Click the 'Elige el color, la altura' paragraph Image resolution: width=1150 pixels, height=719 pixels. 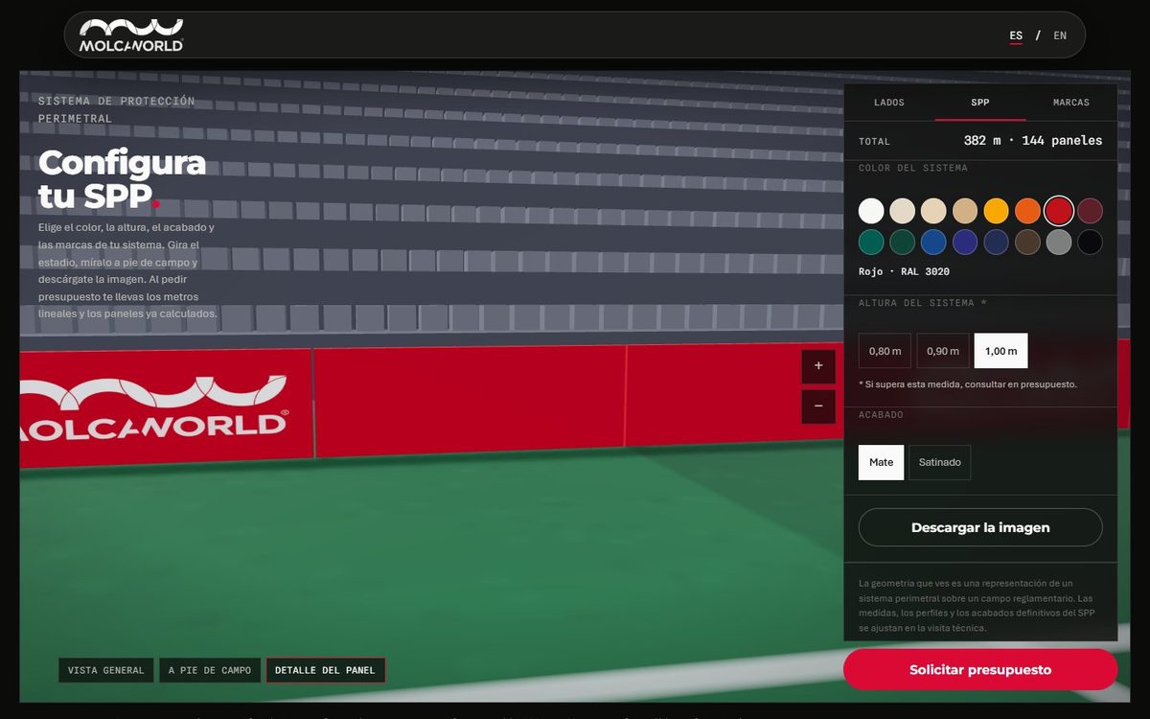127,270
